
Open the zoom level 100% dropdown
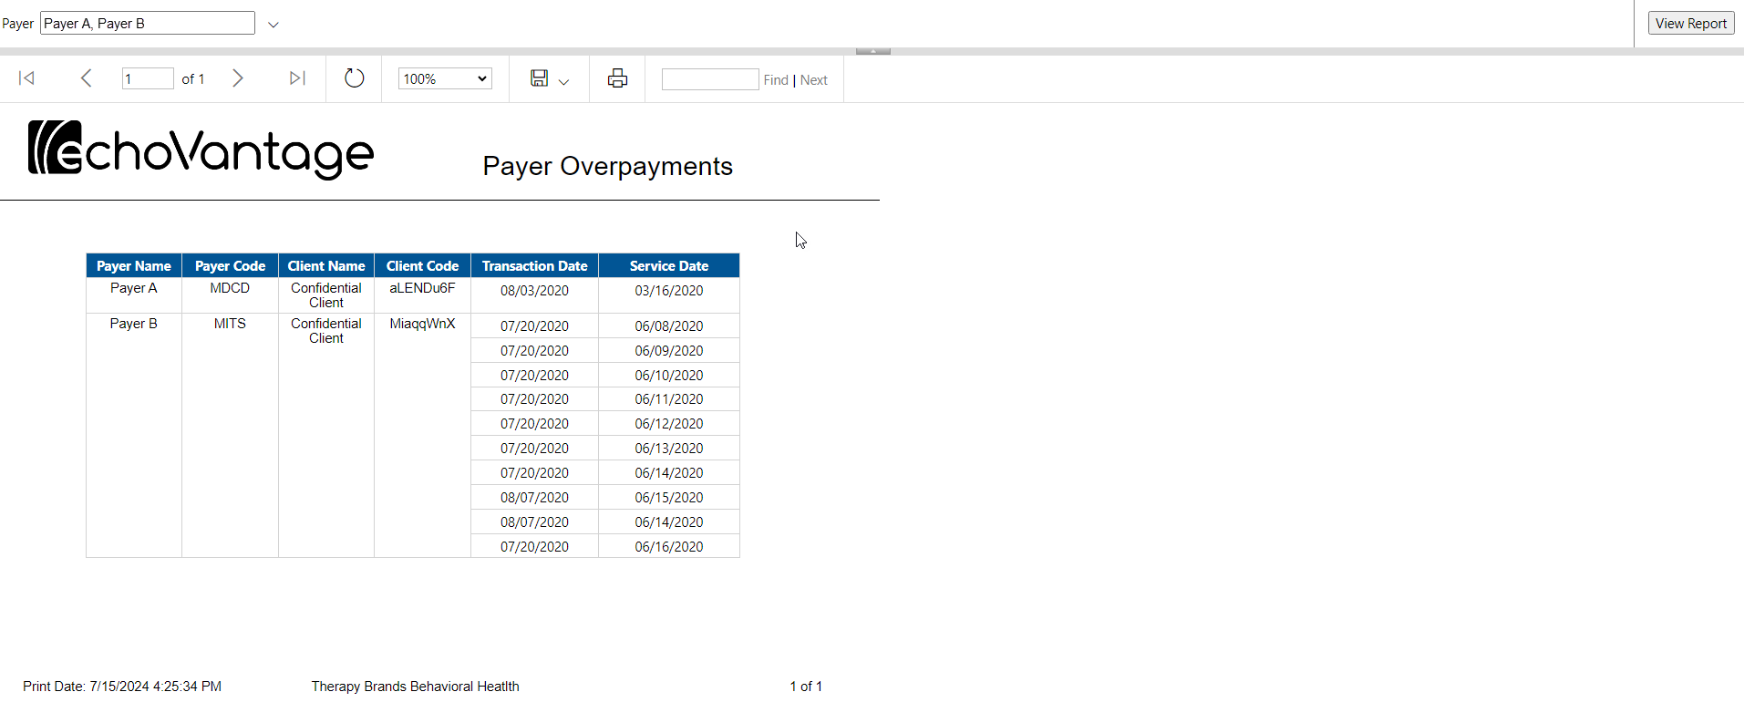(445, 79)
